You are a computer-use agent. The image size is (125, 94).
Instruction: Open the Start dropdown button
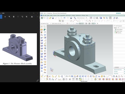coord(43,18)
